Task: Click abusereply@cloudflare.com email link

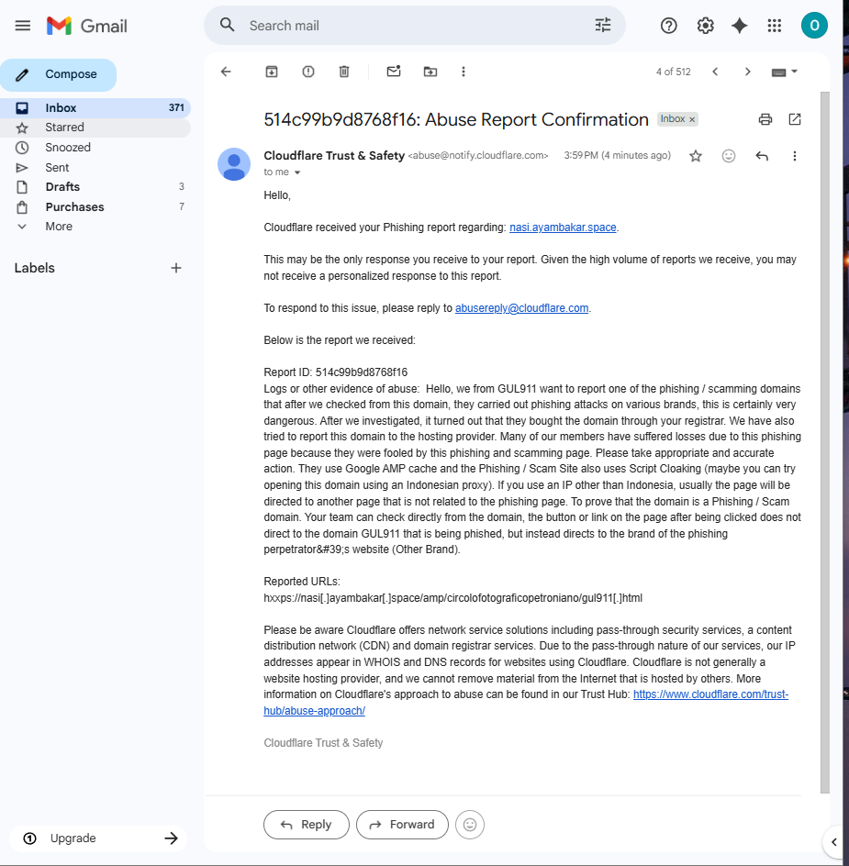Action: [x=521, y=308]
